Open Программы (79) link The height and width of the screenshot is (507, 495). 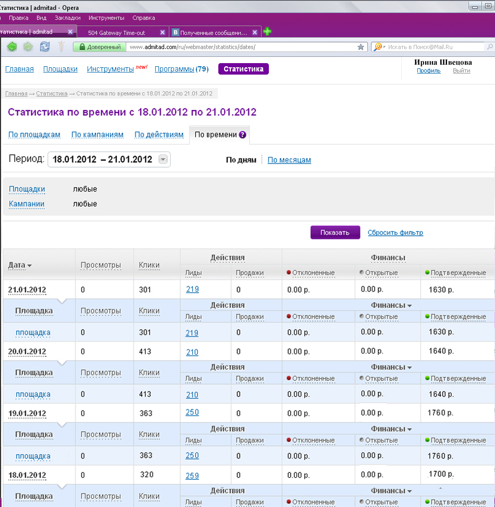(181, 69)
